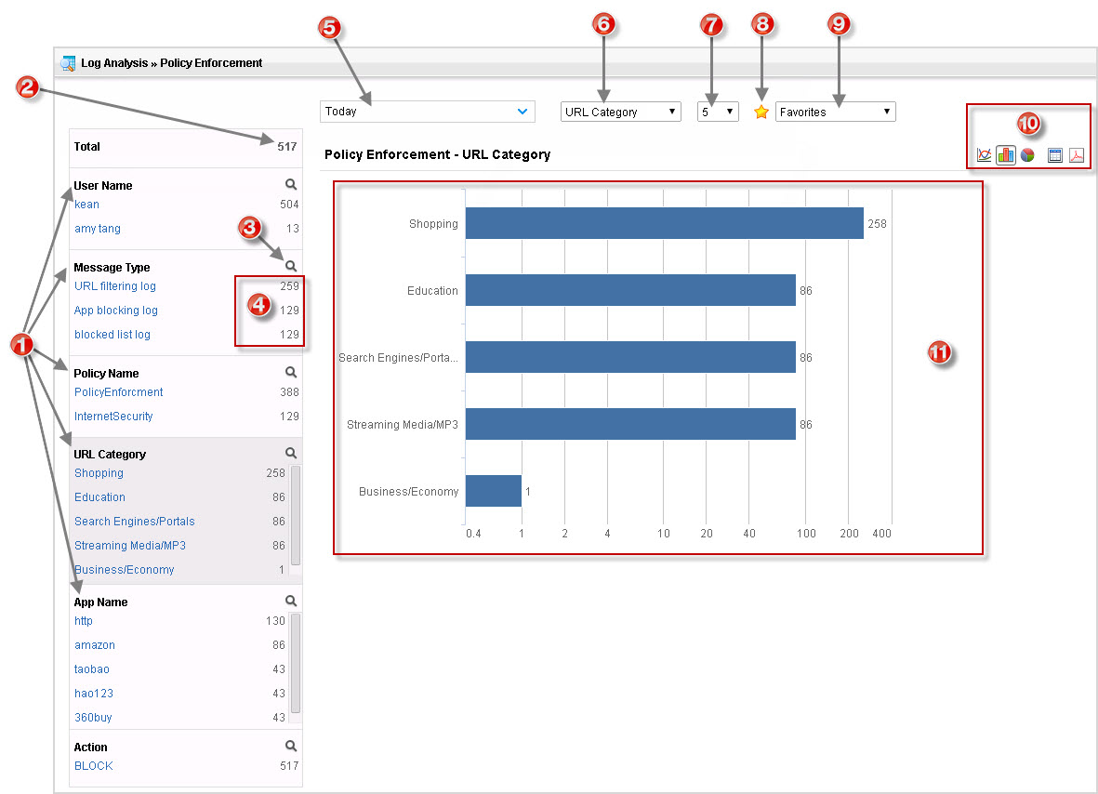Image resolution: width=1098 pixels, height=794 pixels.
Task: Open the PolicyEnforcment policy link
Action: coord(118,392)
